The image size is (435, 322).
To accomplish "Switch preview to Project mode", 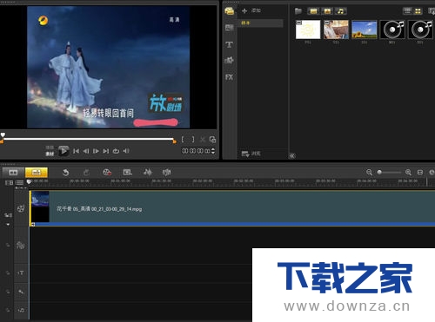I will 50,148.
